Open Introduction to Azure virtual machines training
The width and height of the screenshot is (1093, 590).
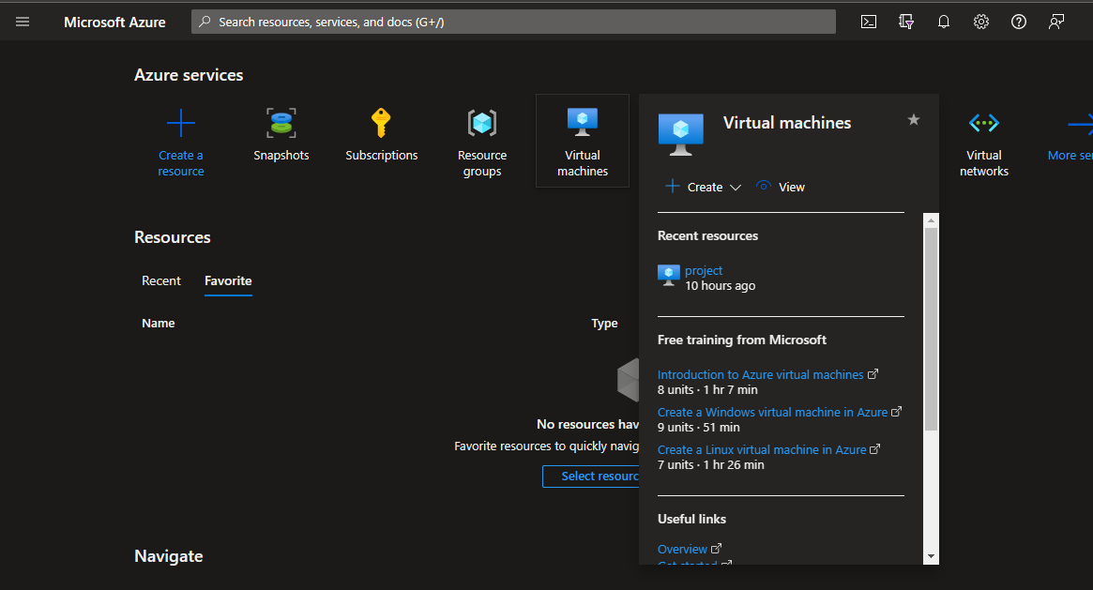(761, 373)
